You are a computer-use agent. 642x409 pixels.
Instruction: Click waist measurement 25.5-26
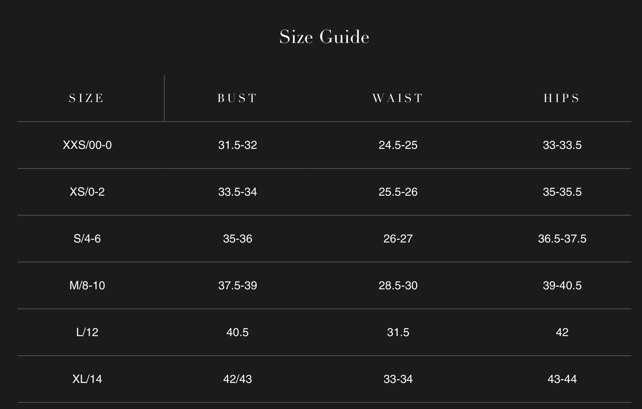click(398, 192)
